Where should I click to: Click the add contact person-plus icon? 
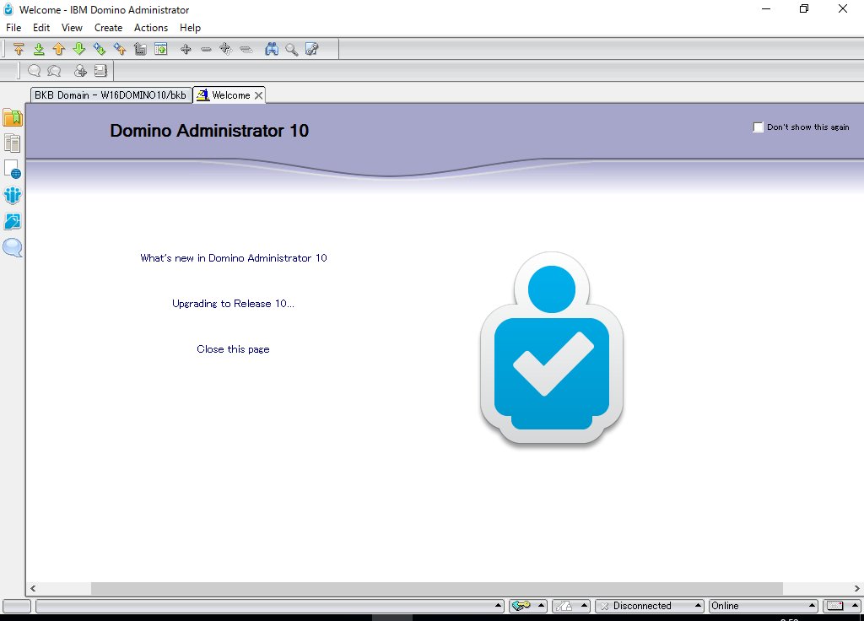point(80,71)
